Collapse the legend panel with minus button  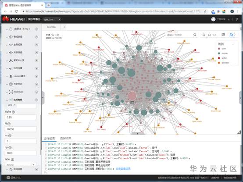click(x=232, y=44)
